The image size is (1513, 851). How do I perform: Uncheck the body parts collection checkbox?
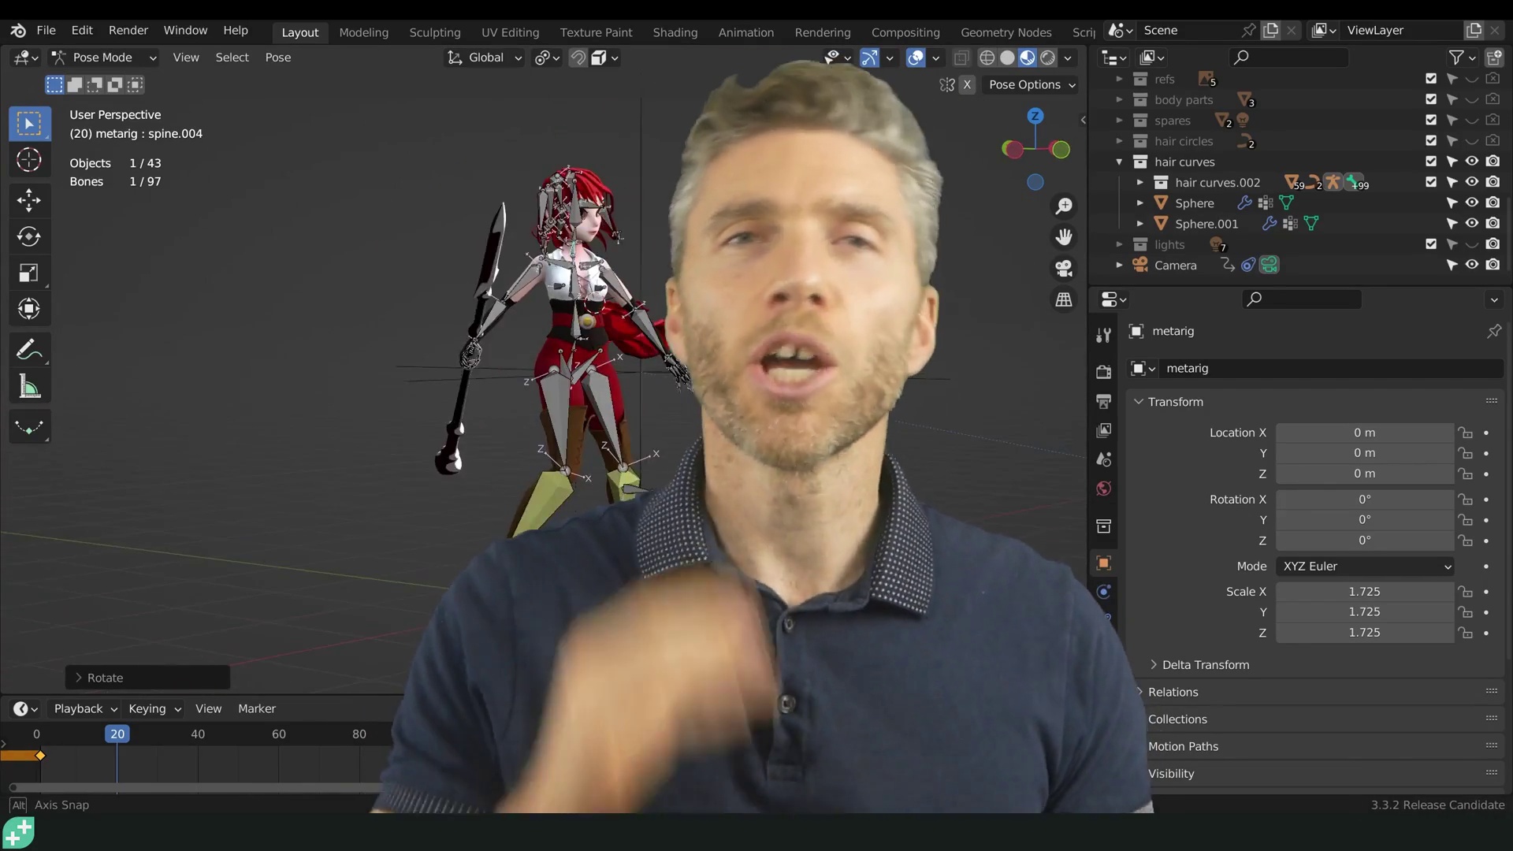[1431, 99]
